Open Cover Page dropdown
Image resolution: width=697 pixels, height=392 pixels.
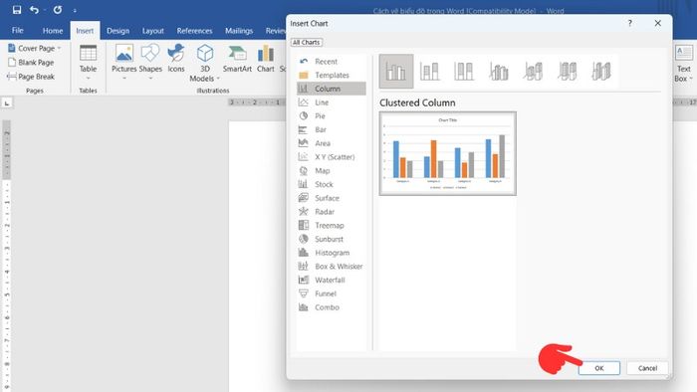coord(35,48)
